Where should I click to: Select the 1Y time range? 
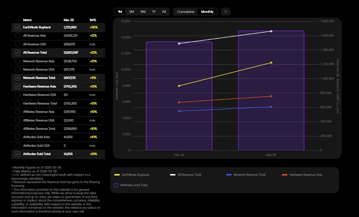pyautogui.click(x=154, y=12)
